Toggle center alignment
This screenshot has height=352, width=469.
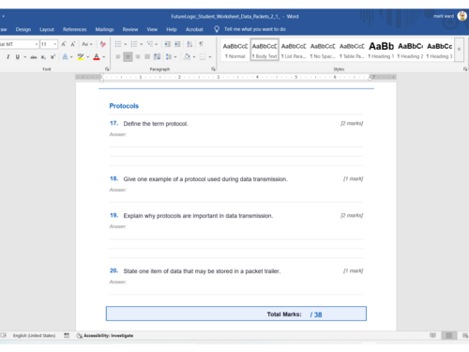coord(128,56)
